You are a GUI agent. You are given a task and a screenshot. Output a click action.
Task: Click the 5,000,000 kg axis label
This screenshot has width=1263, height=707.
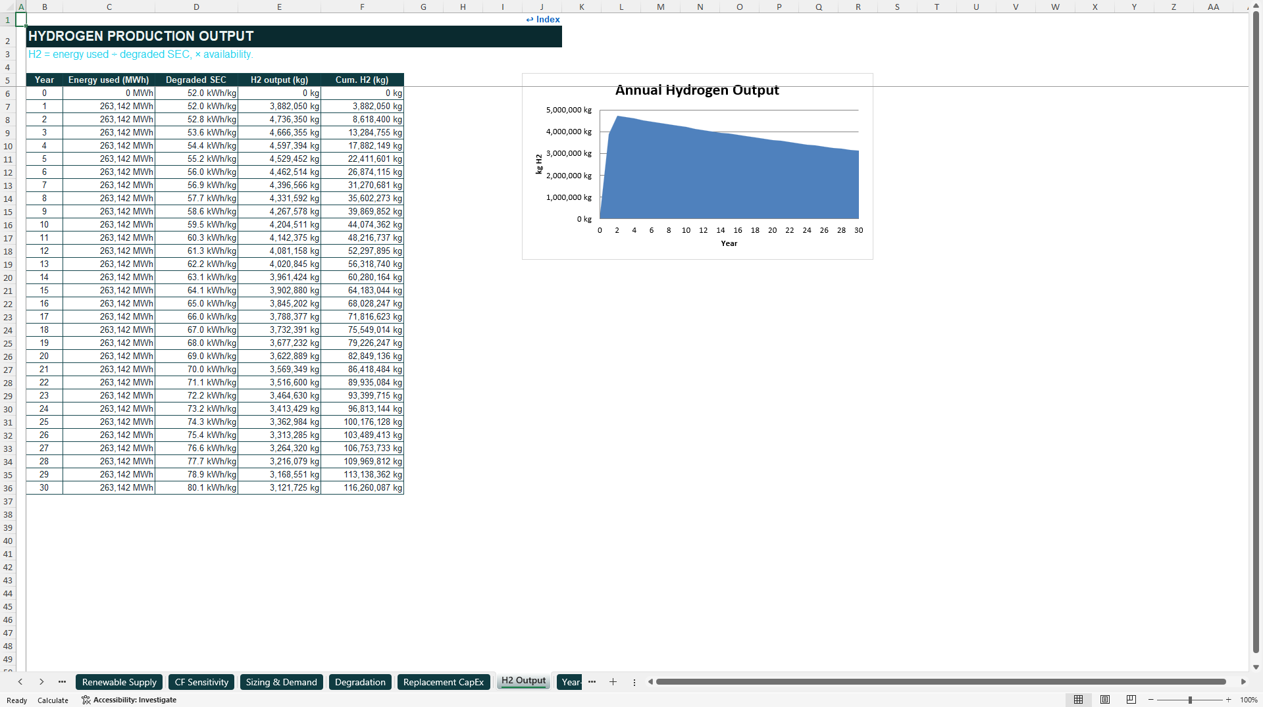569,110
